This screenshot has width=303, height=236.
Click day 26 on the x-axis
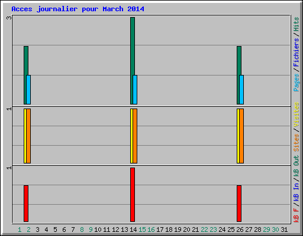pyautogui.click(x=240, y=230)
